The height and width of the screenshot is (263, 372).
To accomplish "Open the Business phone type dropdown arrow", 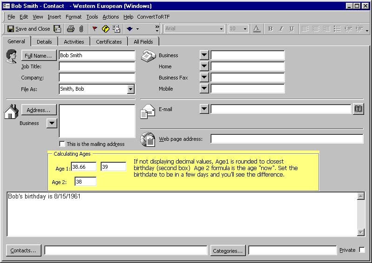I will click(204, 55).
